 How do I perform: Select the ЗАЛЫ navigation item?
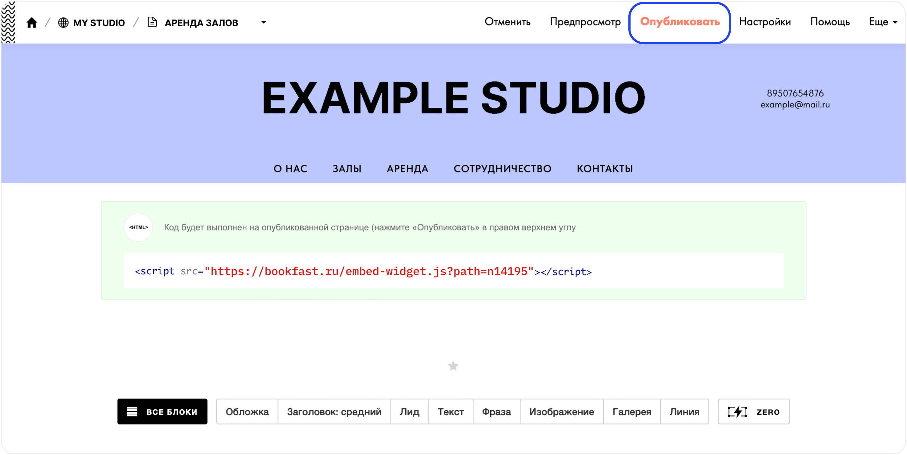(347, 169)
